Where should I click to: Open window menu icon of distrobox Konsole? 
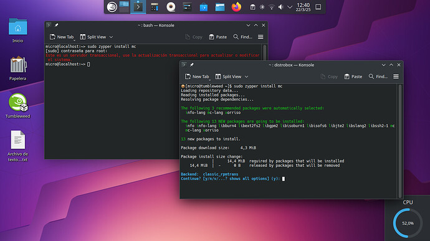[184, 65]
